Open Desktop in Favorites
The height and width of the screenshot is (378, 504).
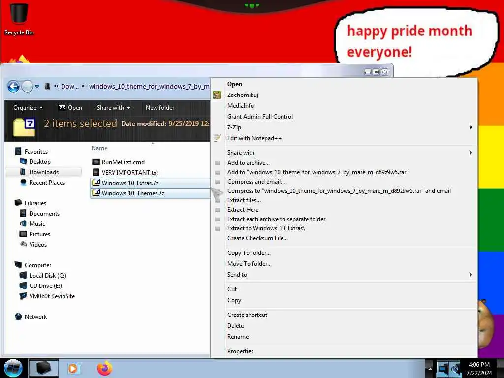point(40,161)
